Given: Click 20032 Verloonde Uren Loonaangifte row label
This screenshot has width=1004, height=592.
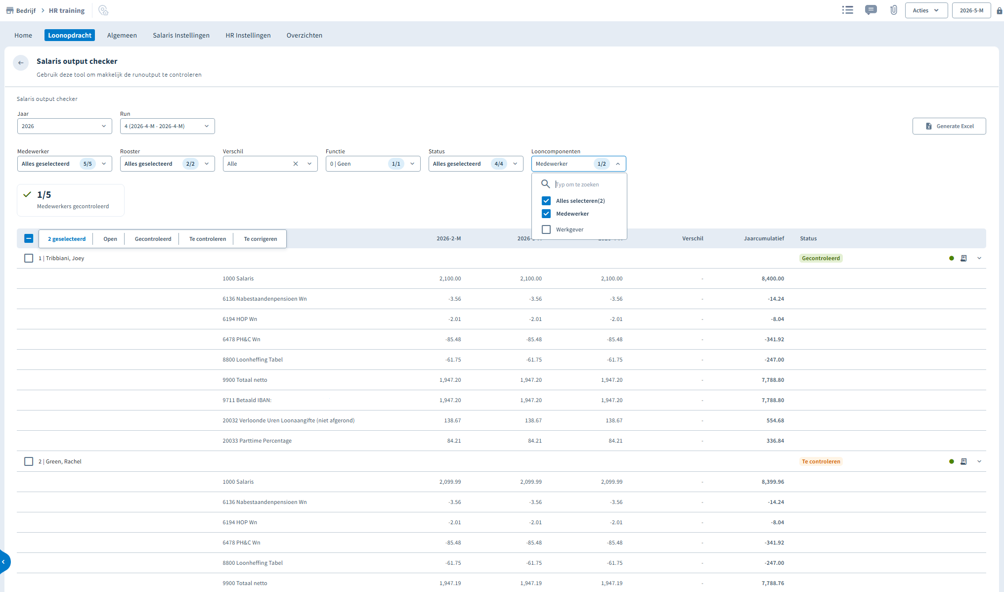Looking at the screenshot, I should [x=288, y=420].
